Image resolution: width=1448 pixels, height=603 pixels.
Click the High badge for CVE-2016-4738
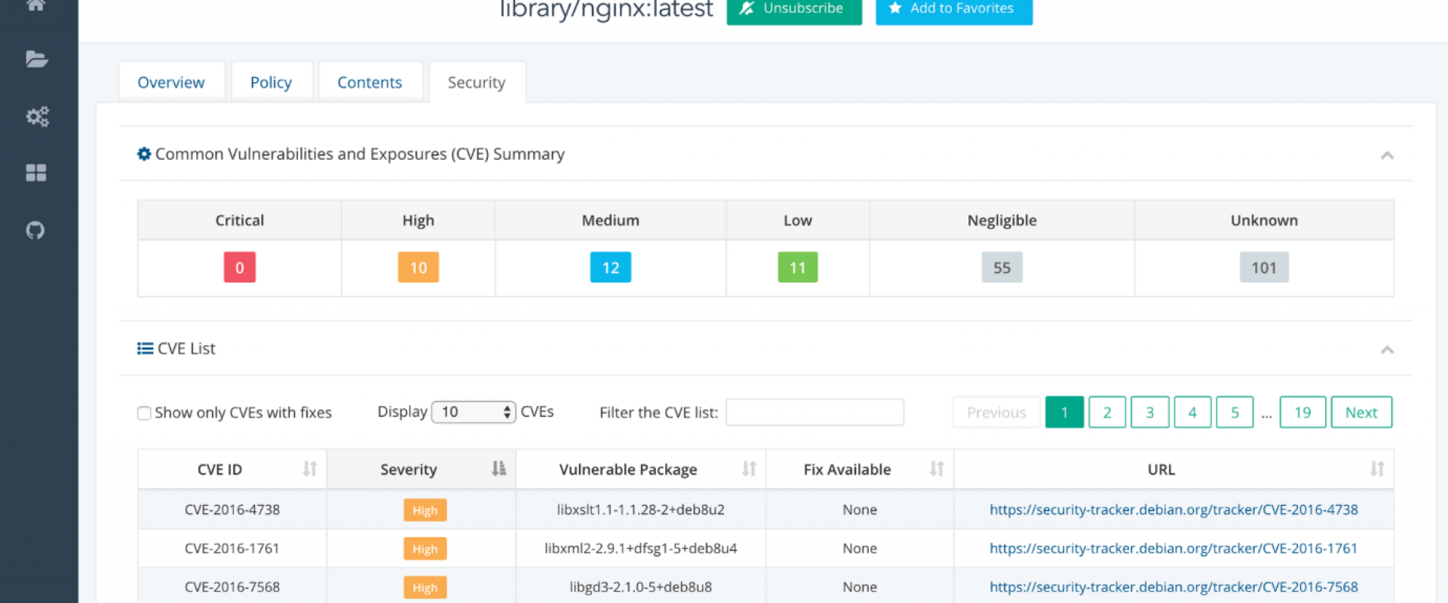(x=425, y=510)
